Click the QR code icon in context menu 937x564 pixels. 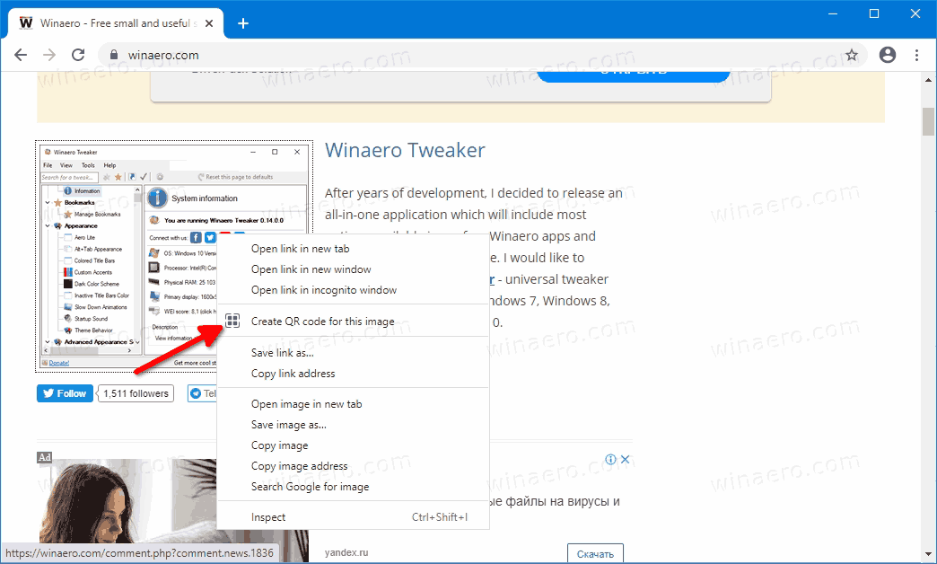click(232, 321)
